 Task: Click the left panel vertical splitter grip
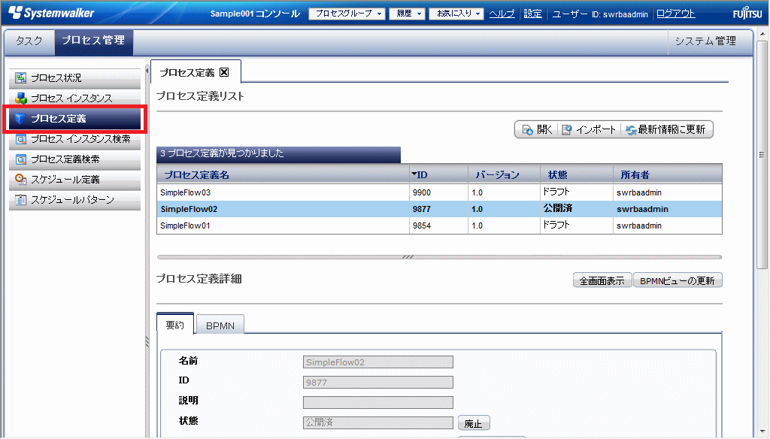[x=147, y=342]
